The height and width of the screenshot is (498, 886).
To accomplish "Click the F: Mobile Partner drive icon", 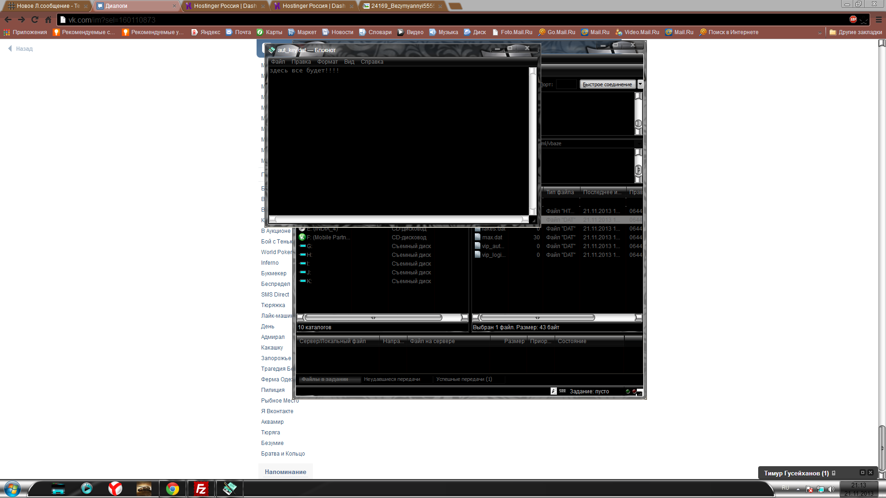I will 302,237.
